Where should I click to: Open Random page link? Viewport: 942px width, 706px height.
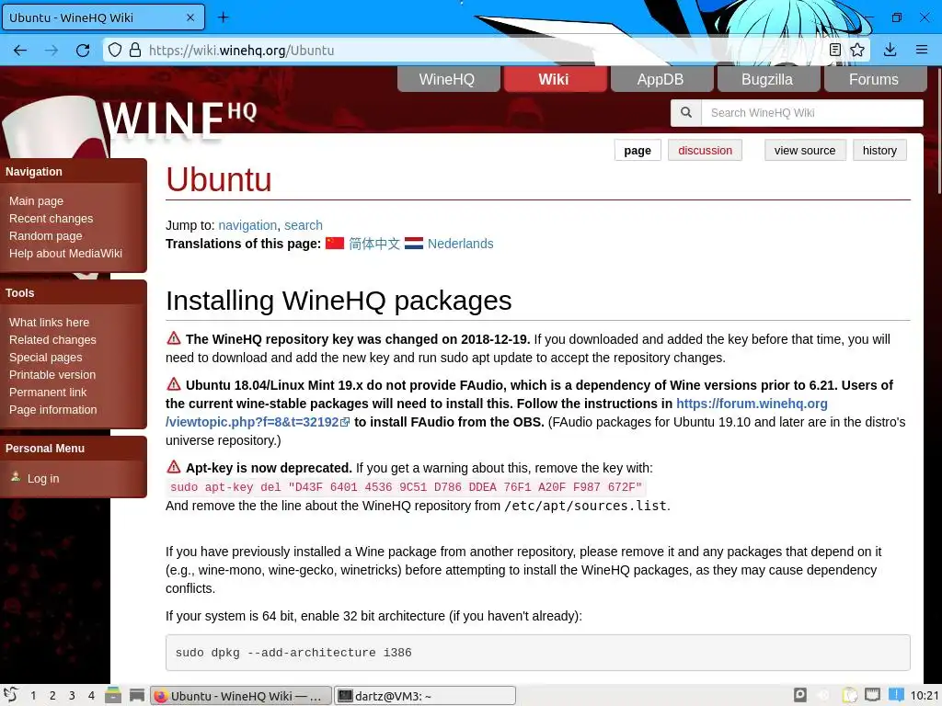pos(46,236)
